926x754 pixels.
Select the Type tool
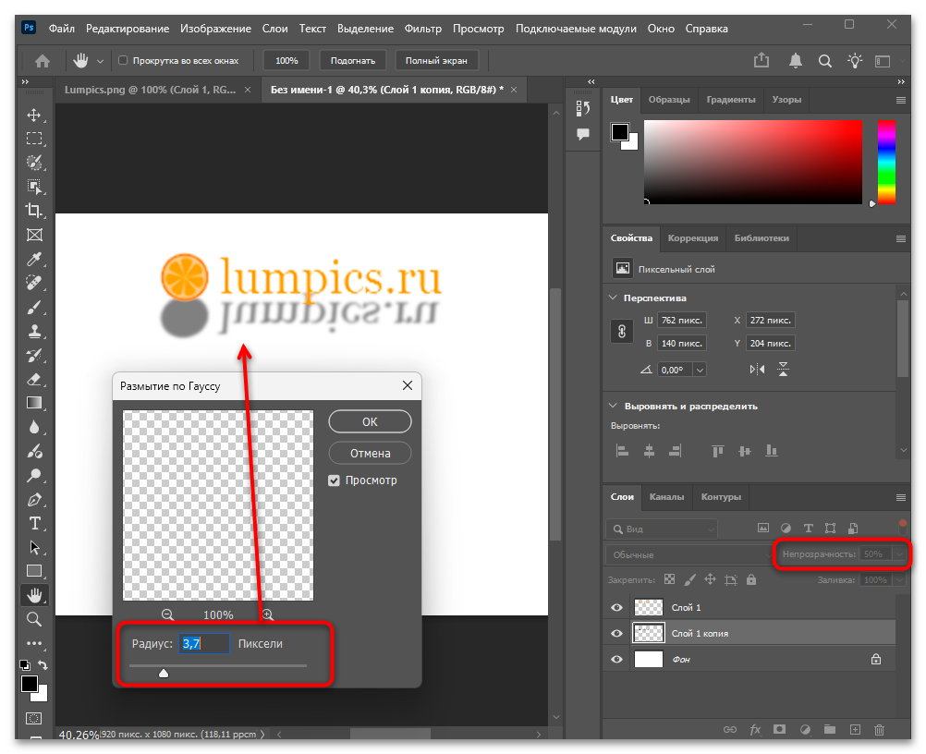pos(34,524)
